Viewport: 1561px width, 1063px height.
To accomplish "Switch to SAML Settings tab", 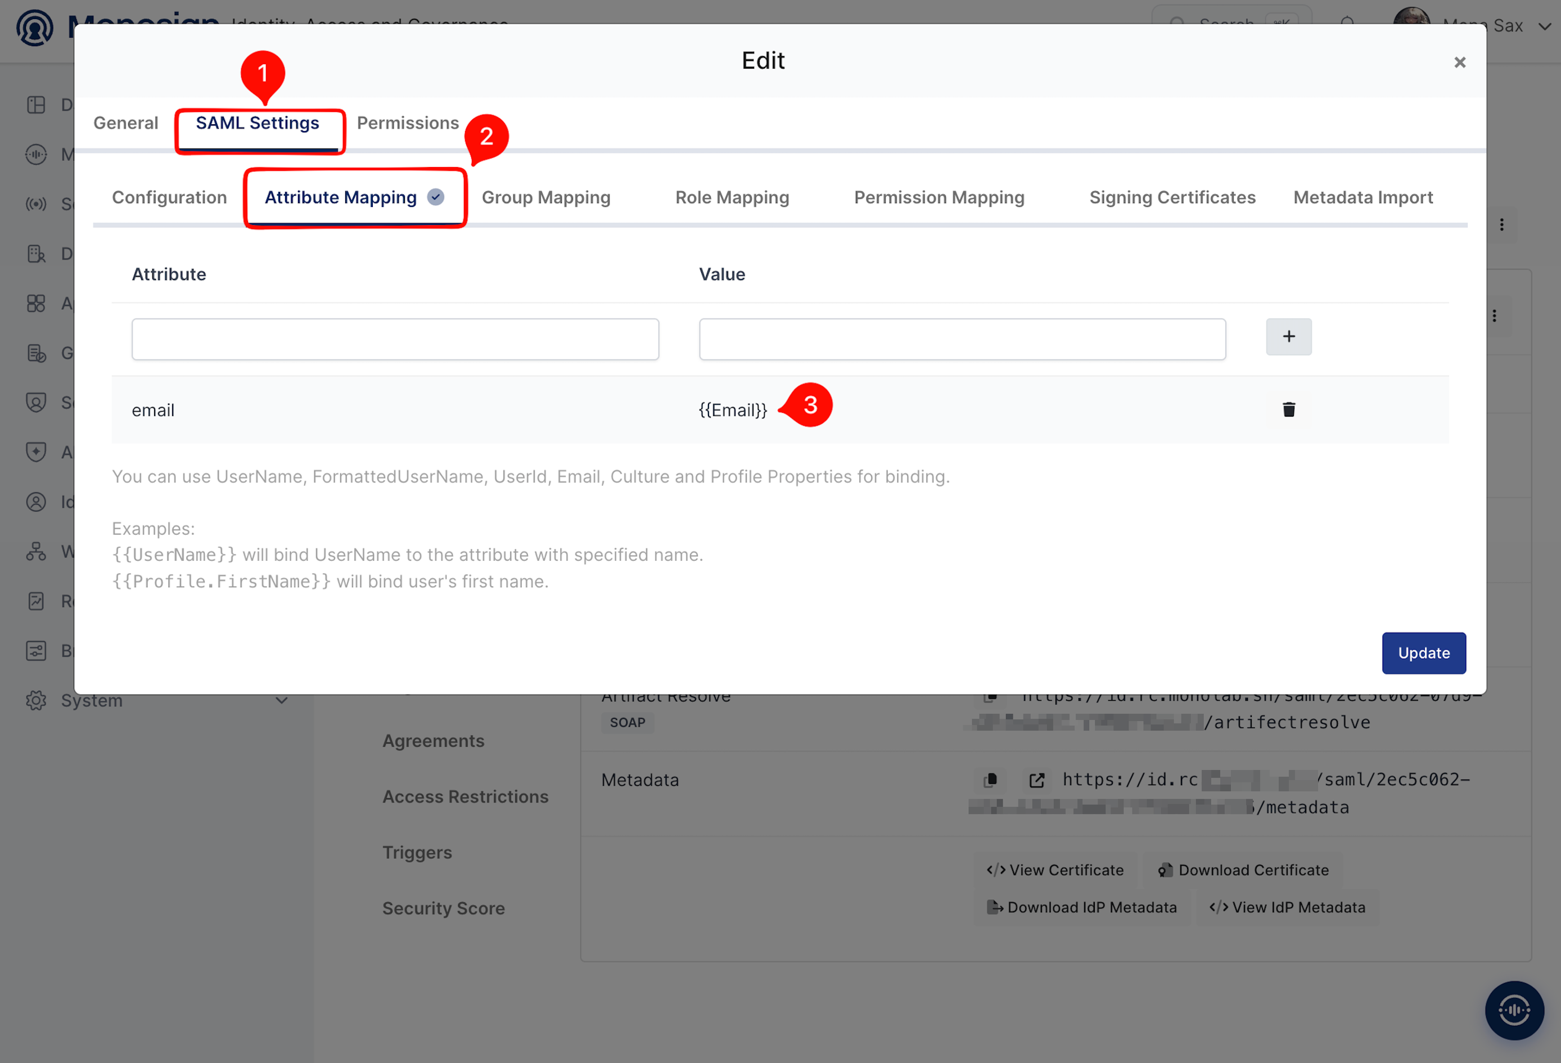I will pyautogui.click(x=257, y=123).
